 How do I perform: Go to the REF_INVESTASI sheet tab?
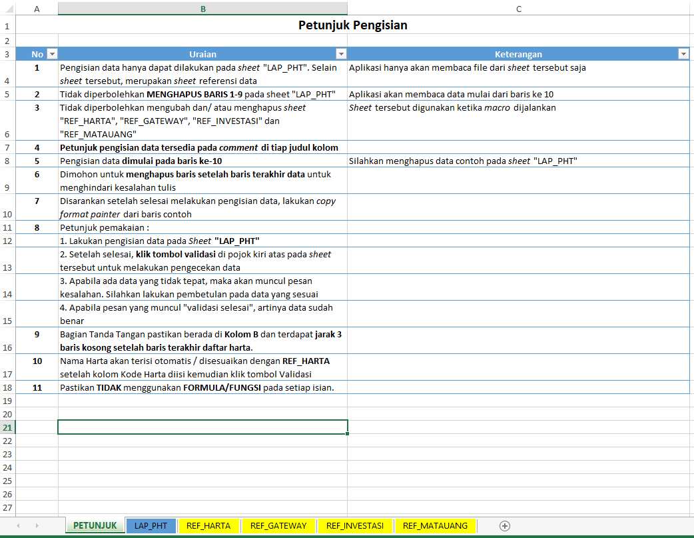355,526
